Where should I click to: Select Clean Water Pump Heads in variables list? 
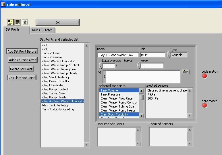[x=63, y=73]
